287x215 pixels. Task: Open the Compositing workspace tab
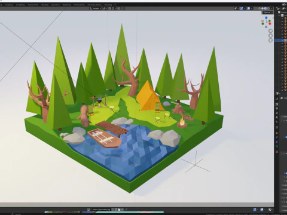pyautogui.click(x=79, y=5)
